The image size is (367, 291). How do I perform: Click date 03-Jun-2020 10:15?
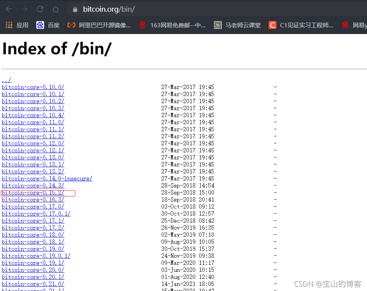pos(188,270)
